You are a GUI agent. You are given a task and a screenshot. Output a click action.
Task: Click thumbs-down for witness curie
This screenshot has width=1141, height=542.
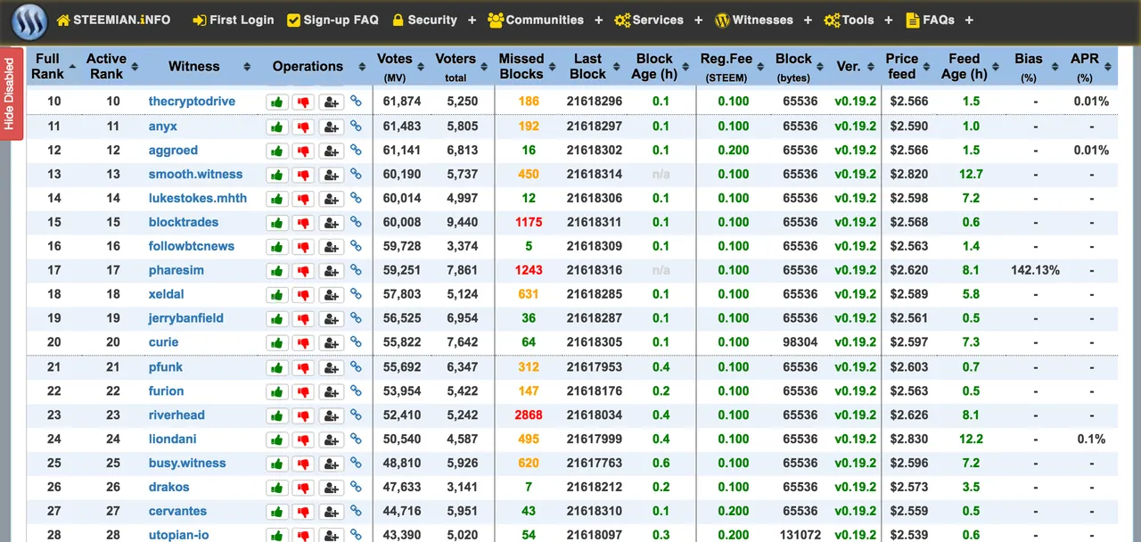pyautogui.click(x=304, y=343)
